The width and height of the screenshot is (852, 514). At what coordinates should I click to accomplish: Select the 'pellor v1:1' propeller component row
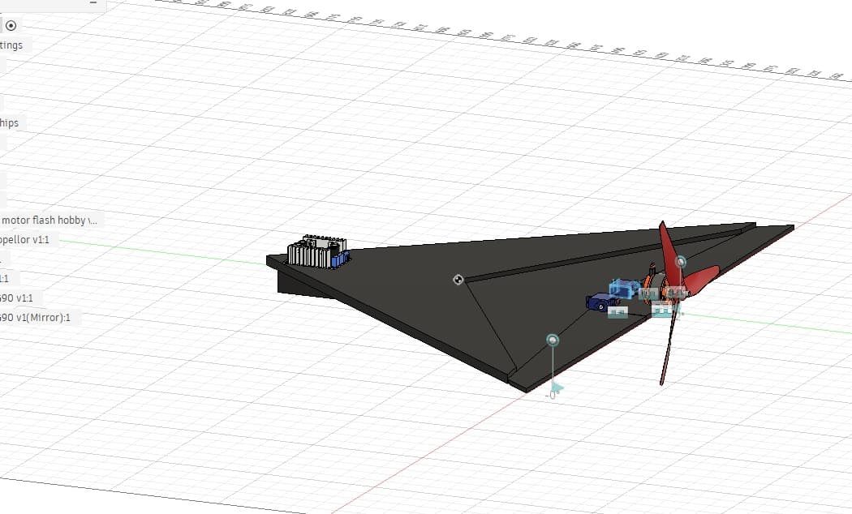pos(25,239)
